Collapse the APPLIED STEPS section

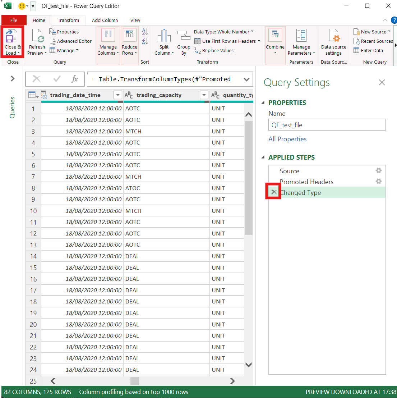[263, 157]
